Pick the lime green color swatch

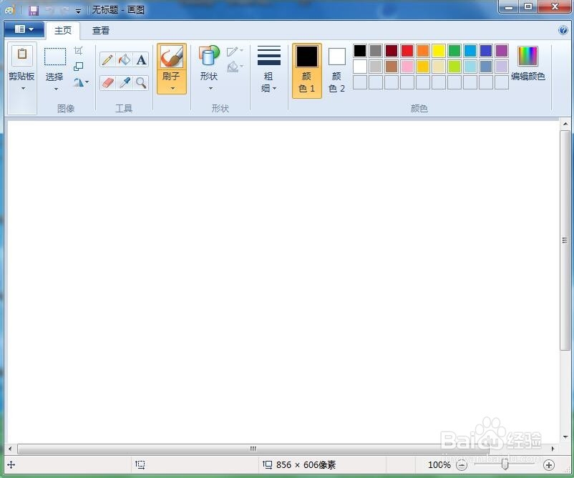pos(454,67)
